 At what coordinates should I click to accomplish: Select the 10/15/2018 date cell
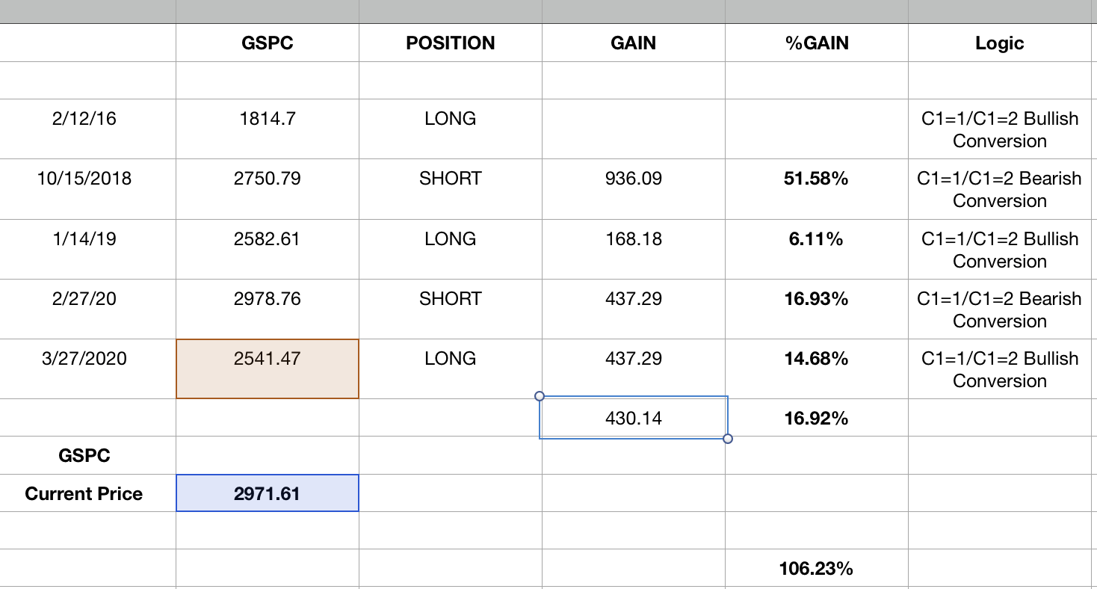[x=84, y=179]
